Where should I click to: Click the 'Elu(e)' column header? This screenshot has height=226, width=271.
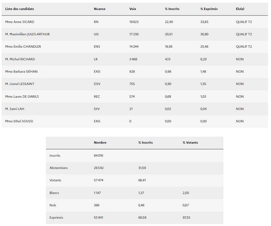pos(240,9)
